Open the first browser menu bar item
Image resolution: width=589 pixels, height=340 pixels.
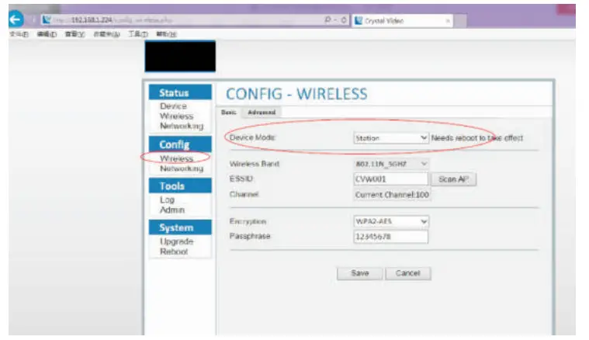pyautogui.click(x=19, y=34)
